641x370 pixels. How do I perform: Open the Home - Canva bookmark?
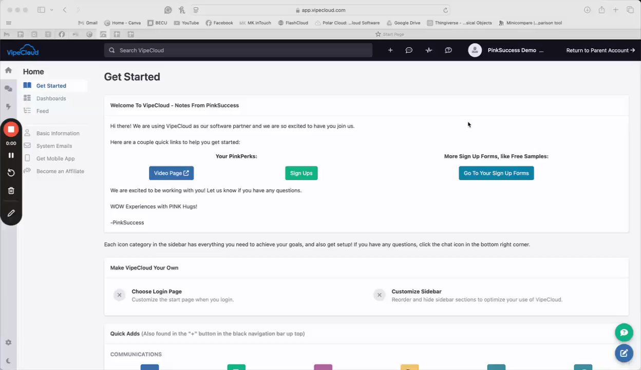coord(122,23)
